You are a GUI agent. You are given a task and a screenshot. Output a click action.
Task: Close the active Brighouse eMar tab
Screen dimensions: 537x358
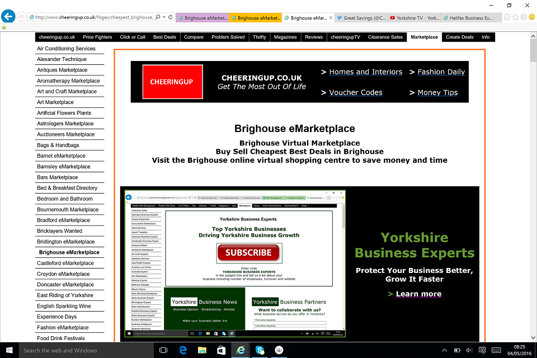(331, 18)
